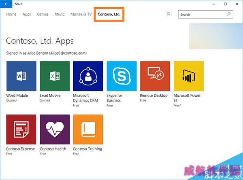This screenshot has width=243, height=180.
Task: Click the Contoso Training name label
Action: (x=87, y=149)
